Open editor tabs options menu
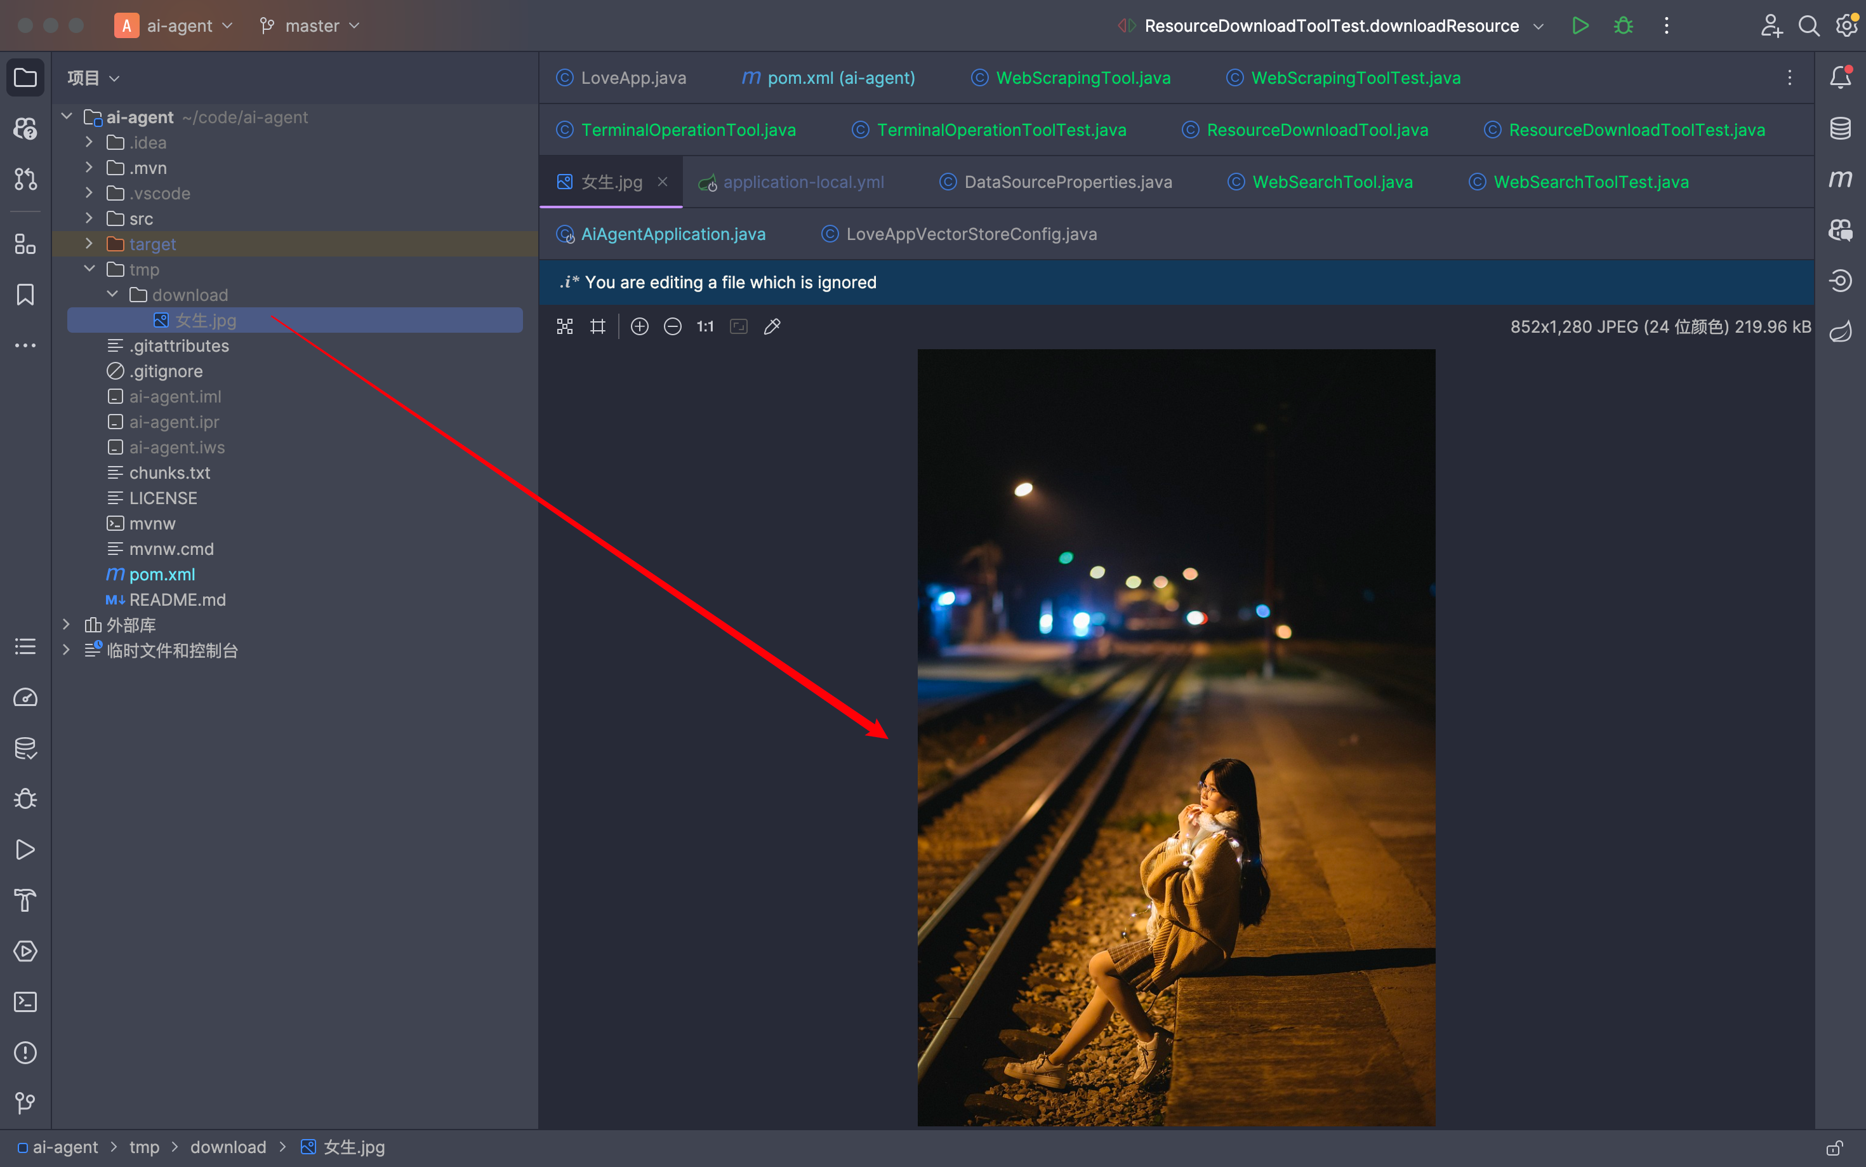This screenshot has width=1866, height=1167. pos(1790,78)
